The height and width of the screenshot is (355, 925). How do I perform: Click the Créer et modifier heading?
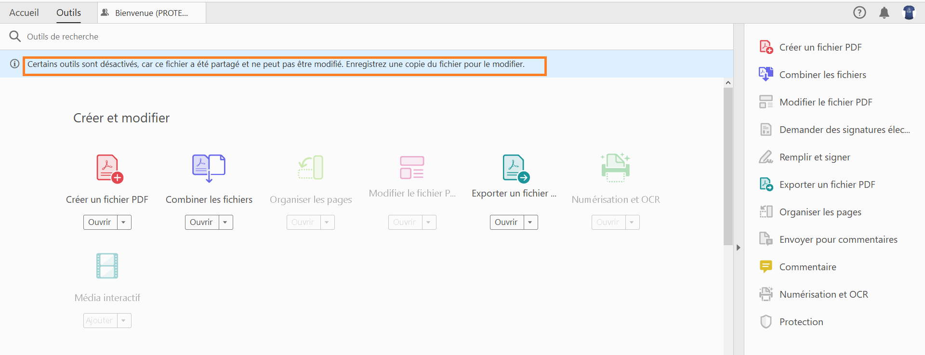121,118
